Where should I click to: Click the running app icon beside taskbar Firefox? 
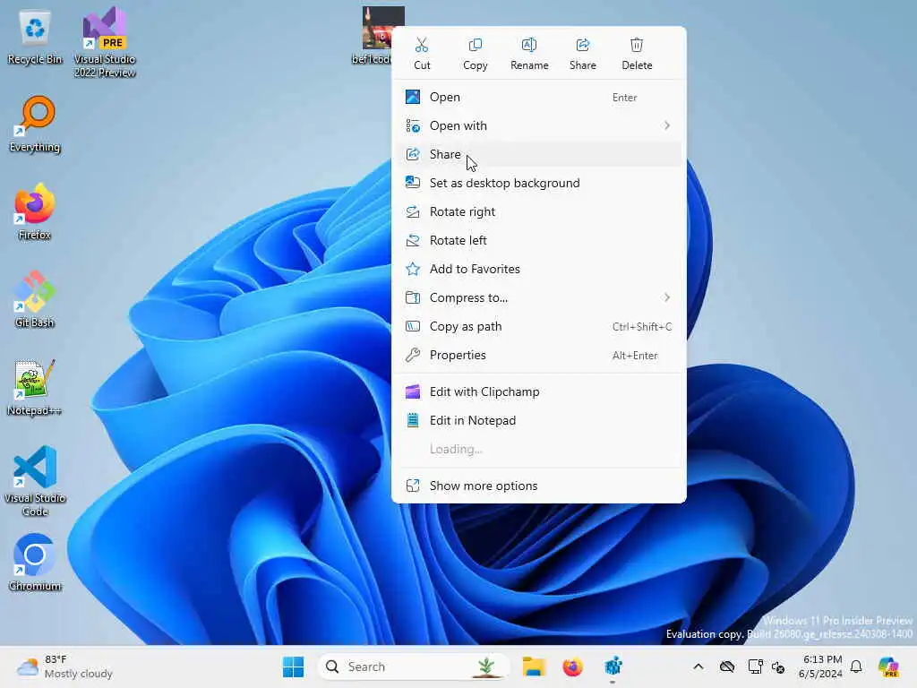click(x=613, y=666)
